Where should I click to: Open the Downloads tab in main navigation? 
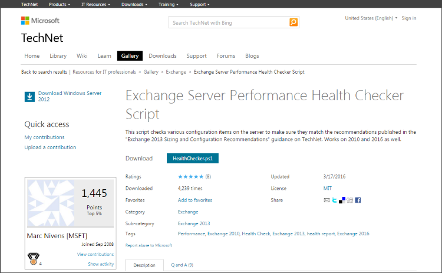(x=163, y=56)
